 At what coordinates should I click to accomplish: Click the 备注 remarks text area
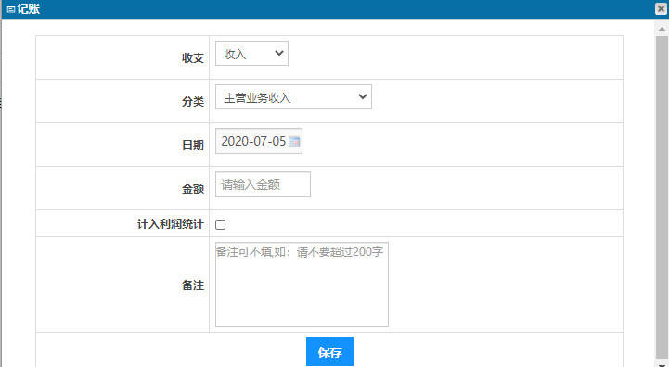tap(302, 285)
